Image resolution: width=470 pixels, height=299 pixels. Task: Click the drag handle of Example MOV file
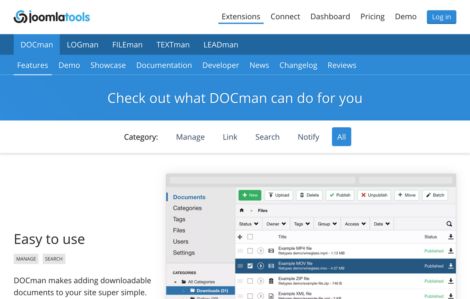tap(240, 266)
